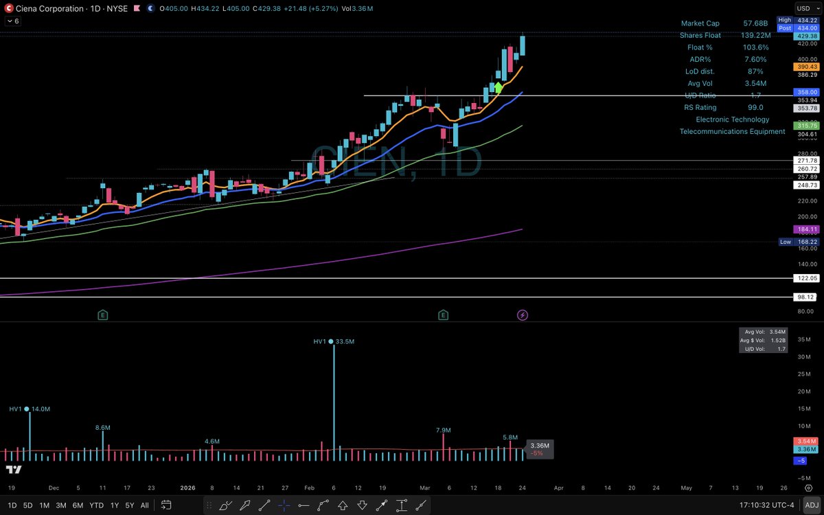Click the Electronic Technology sector label
The width and height of the screenshot is (824, 515).
coord(732,119)
